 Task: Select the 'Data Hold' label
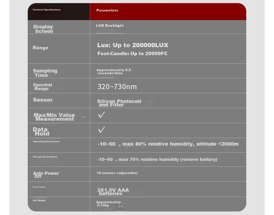[x=41, y=131]
